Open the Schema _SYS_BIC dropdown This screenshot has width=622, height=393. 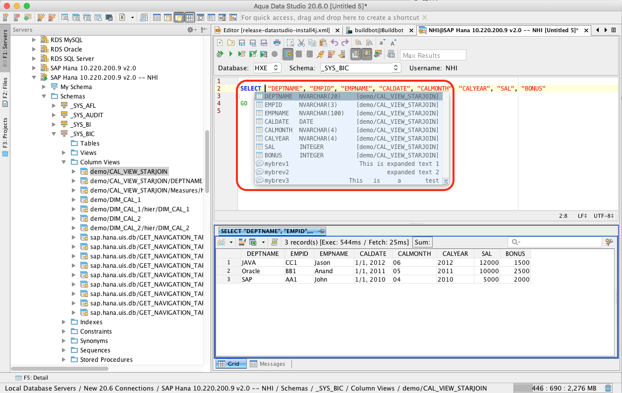pyautogui.click(x=360, y=68)
